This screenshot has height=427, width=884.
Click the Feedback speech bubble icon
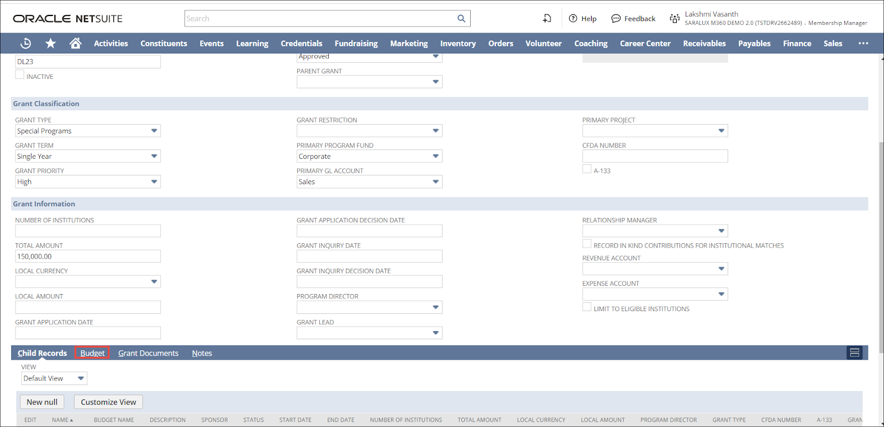click(x=615, y=18)
